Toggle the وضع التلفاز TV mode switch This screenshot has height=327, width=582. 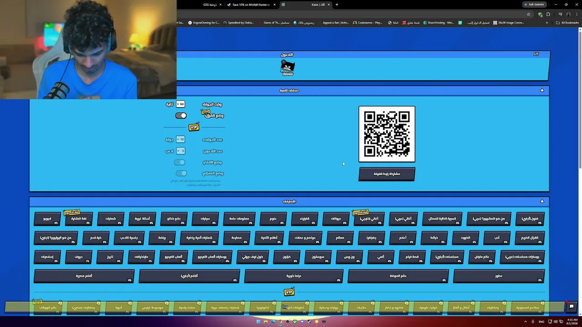pos(180,162)
